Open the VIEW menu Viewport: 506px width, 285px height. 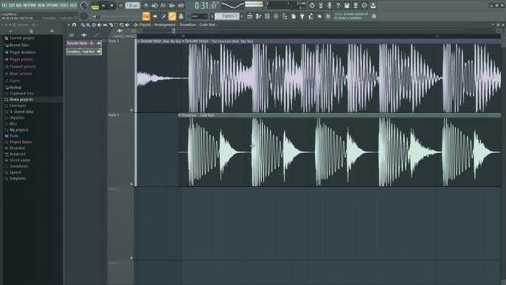click(41, 5)
